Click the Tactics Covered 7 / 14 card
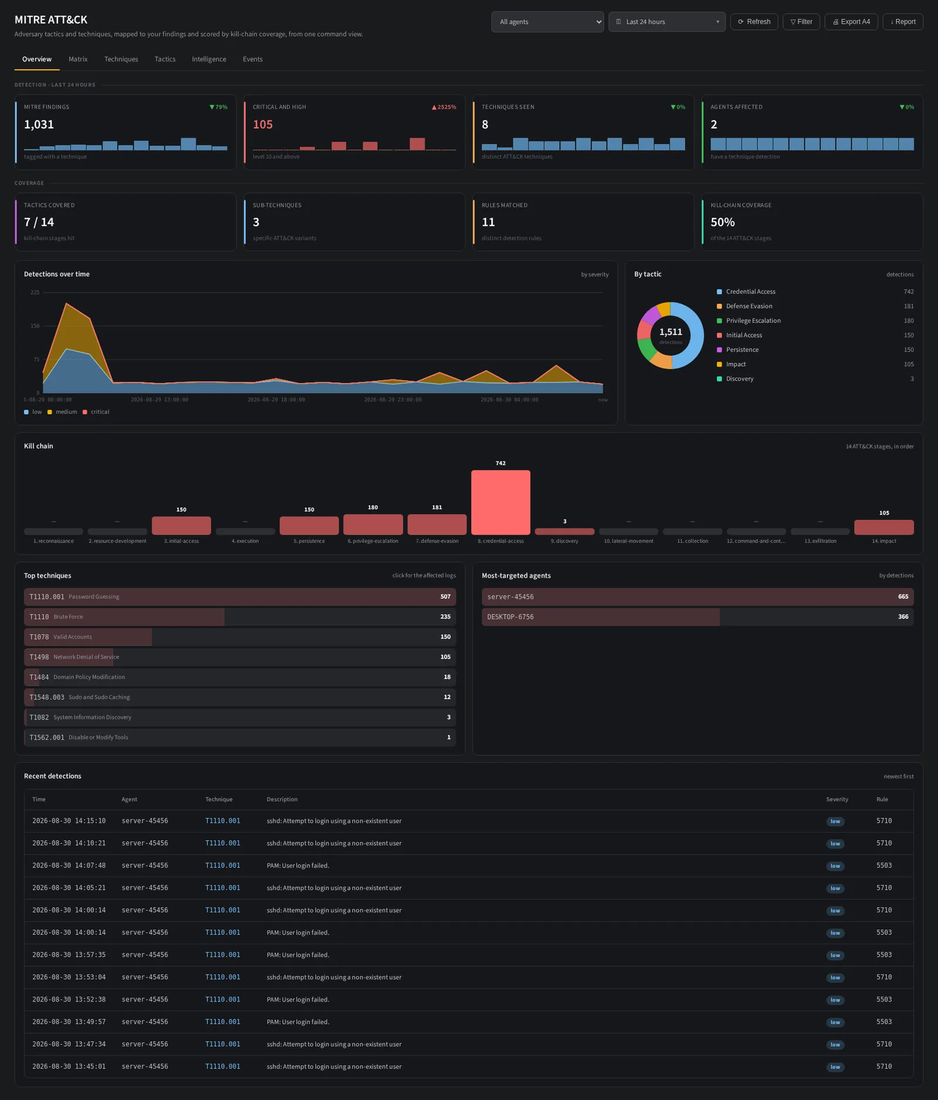Screen dimensions: 938x1100 tap(125, 222)
